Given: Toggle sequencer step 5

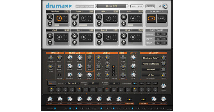Looking at the screenshot, I should 79,90.
